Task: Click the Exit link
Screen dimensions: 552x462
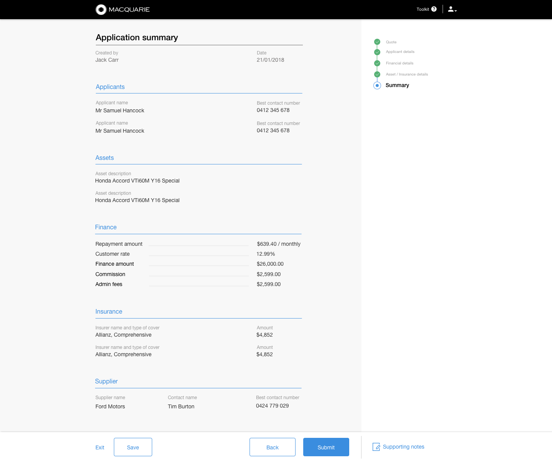Action: coord(100,447)
